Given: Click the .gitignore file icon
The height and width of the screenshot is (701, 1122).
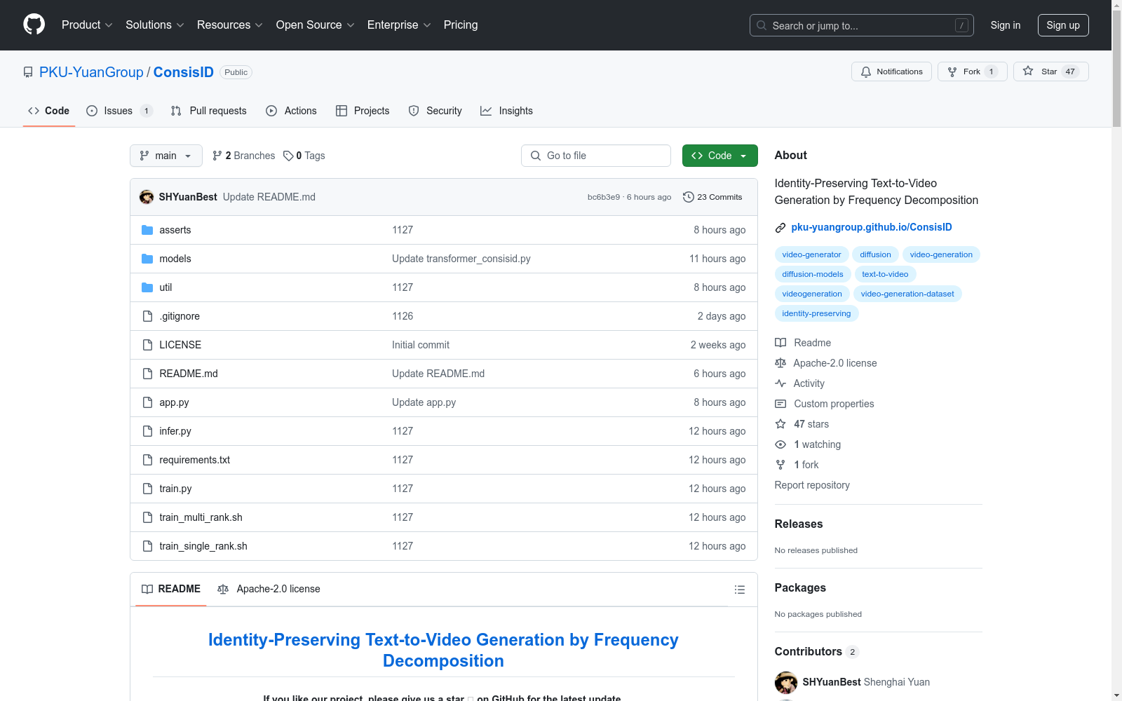Looking at the screenshot, I should click(147, 316).
